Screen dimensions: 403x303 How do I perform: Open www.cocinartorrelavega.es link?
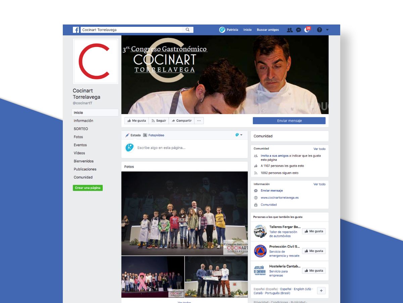point(279,198)
